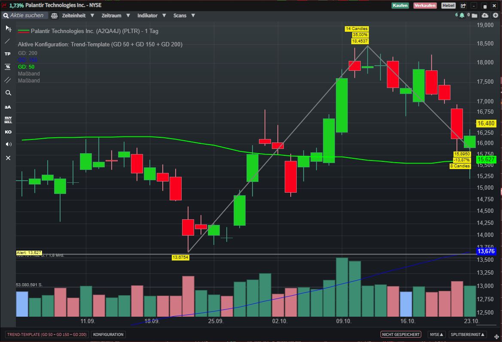Image resolution: width=502 pixels, height=342 pixels.
Task: Click the yellow 16,480 current price tag
Action: 486,124
